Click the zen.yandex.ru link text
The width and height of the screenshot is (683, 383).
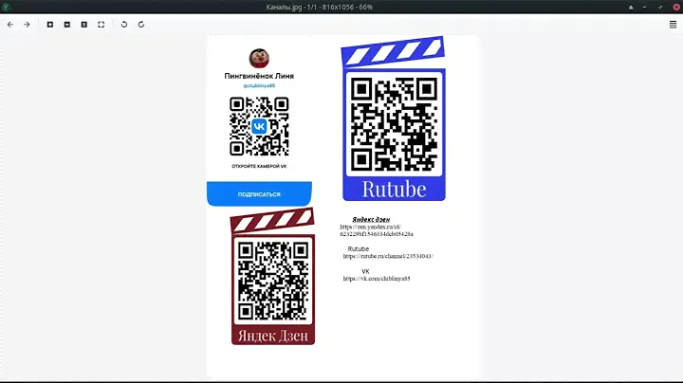377,229
